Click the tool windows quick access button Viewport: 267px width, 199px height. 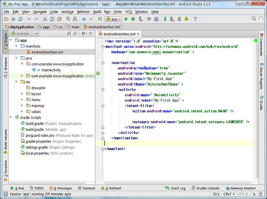[x=6, y=194]
